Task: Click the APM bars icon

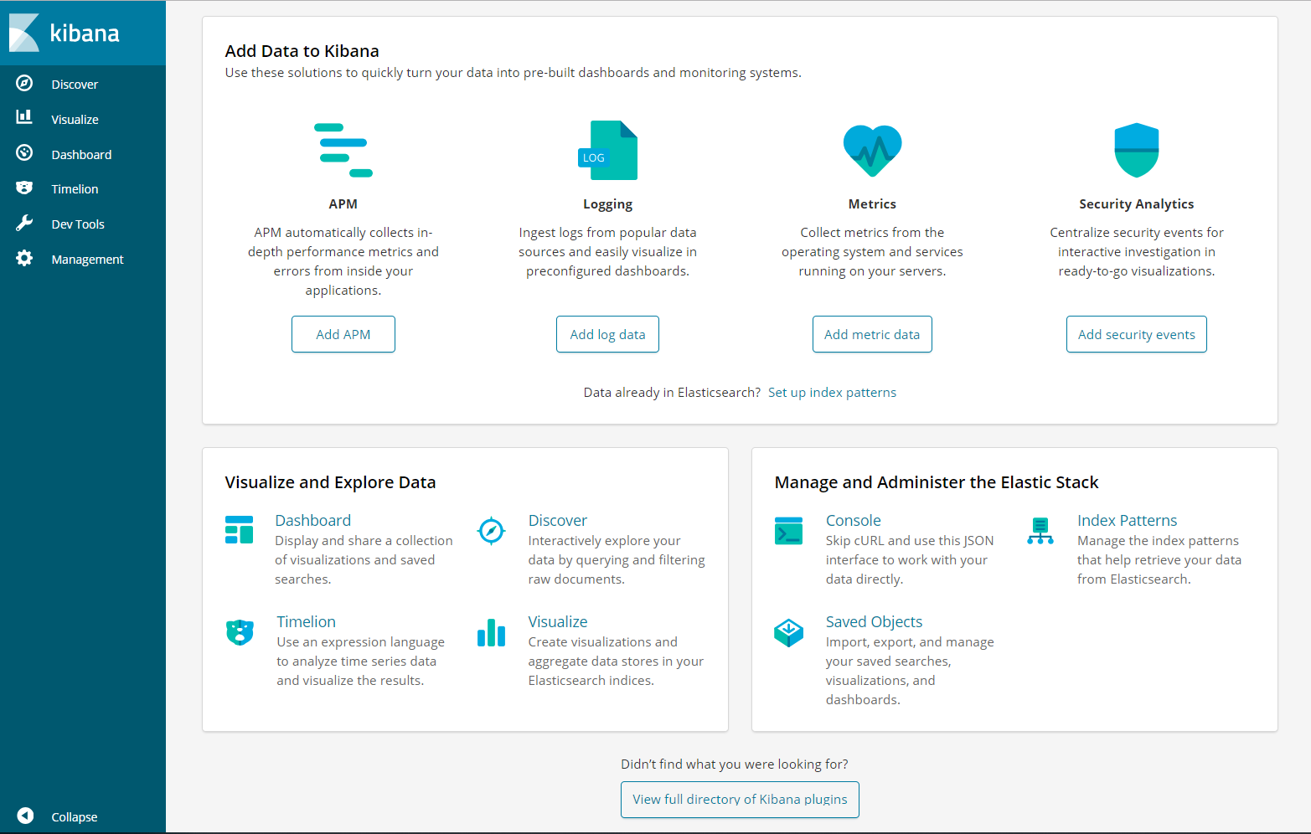Action: [343, 151]
